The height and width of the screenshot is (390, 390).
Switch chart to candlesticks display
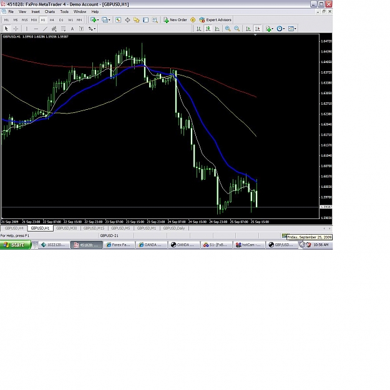coord(208,29)
